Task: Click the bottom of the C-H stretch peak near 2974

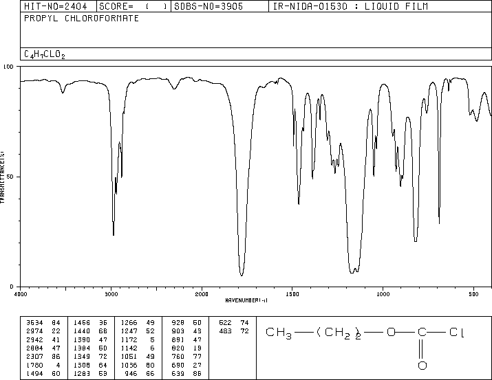Action: tap(114, 234)
